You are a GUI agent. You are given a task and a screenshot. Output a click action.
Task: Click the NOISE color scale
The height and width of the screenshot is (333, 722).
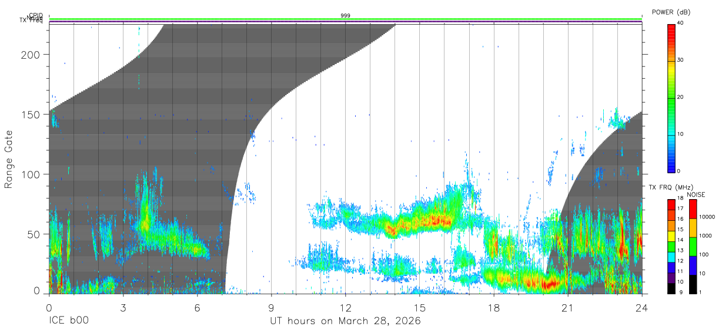[693, 246]
